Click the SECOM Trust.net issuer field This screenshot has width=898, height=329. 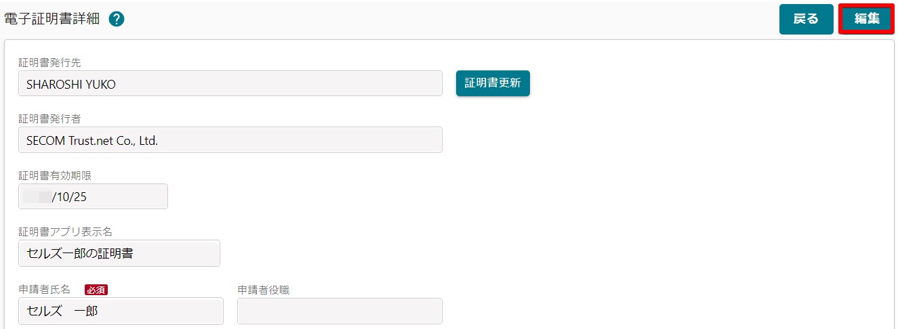click(230, 140)
